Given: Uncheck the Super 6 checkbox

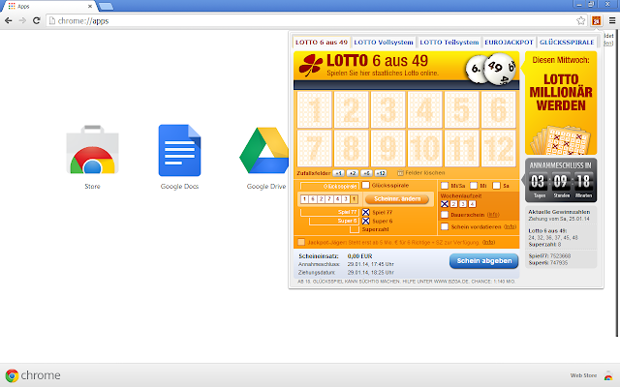Looking at the screenshot, I should click(366, 221).
